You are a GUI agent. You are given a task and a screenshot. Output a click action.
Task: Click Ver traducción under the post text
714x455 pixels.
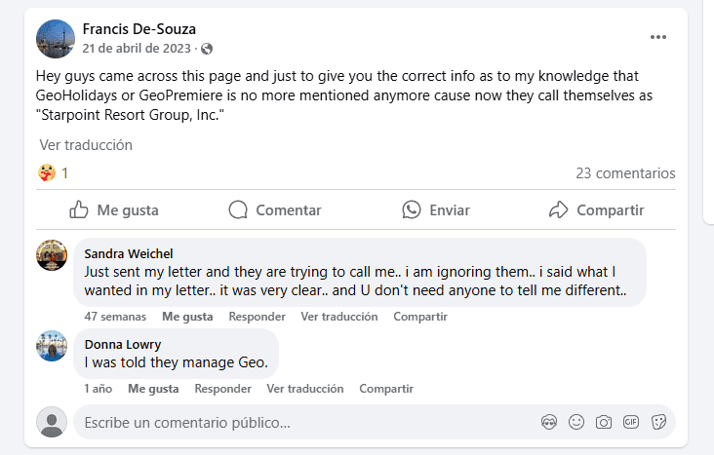tap(86, 145)
